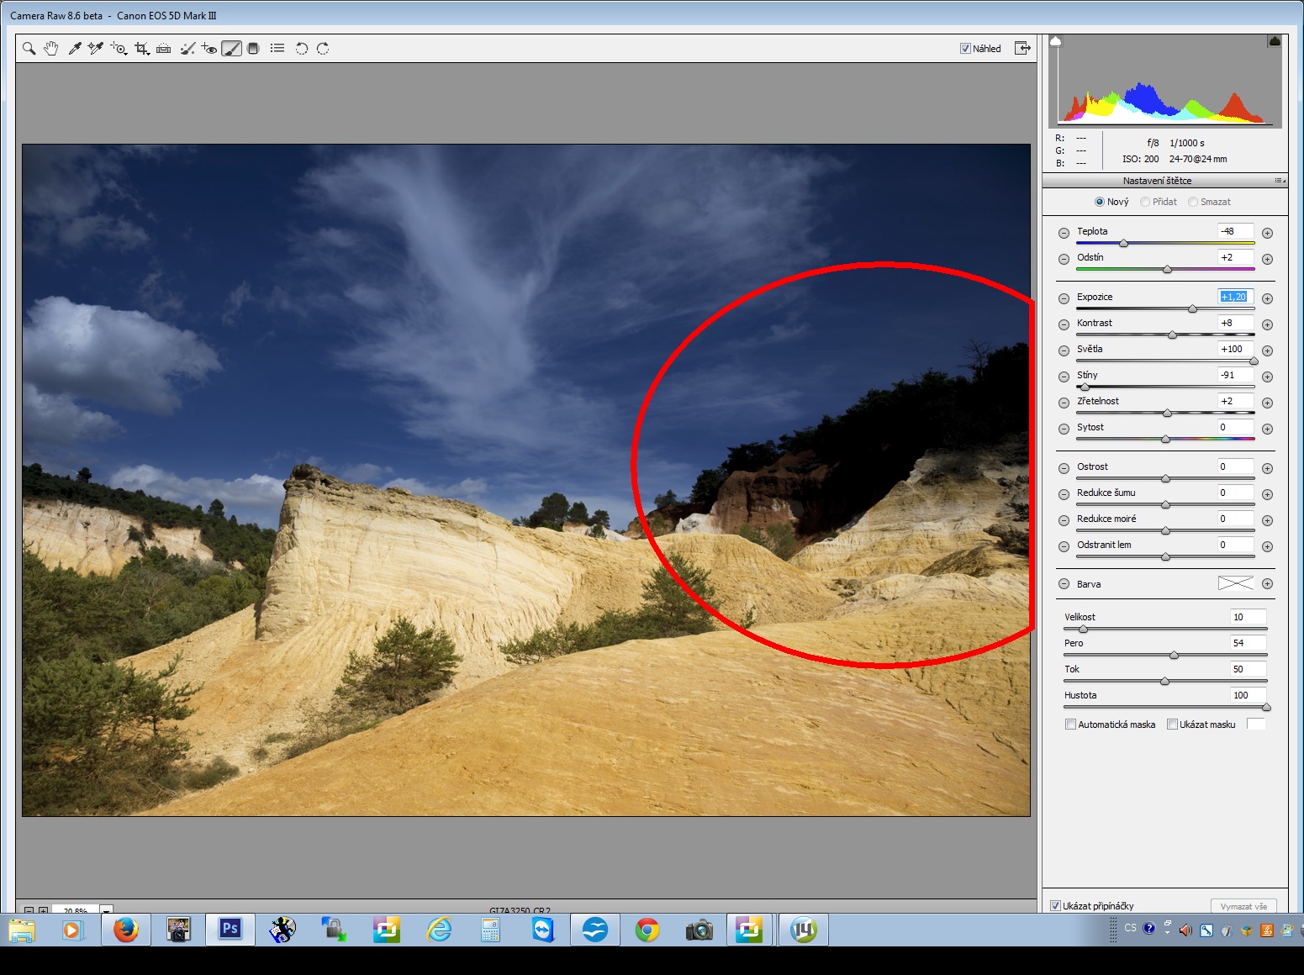Select the Hand tool
The width and height of the screenshot is (1304, 975).
(51, 49)
